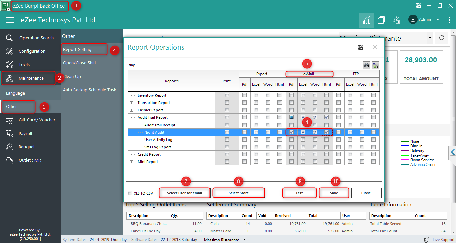
Task: Expand Credit Report tree node
Action: coord(132,154)
